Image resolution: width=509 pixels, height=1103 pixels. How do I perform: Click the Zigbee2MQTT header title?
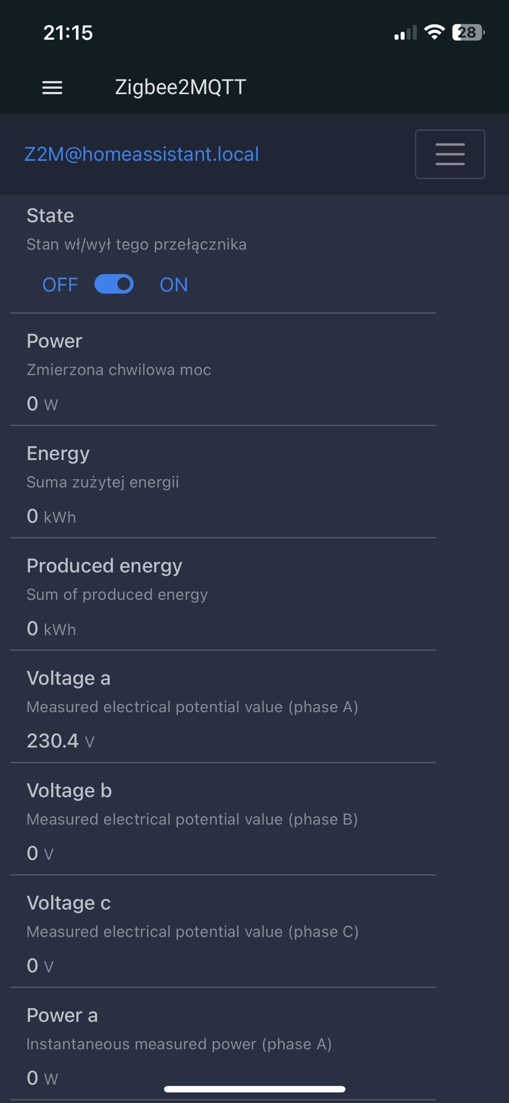click(180, 87)
